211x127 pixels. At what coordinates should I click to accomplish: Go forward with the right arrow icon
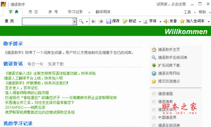[x=101, y=21]
